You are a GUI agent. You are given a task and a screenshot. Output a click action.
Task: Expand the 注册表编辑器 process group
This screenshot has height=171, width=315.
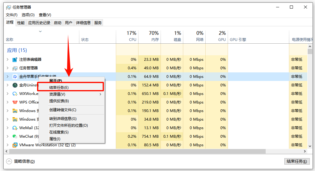(x=7, y=60)
